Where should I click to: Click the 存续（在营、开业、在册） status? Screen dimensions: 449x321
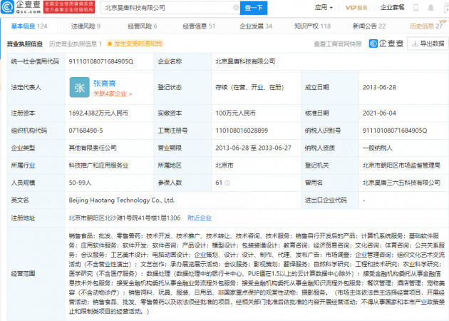249,88
